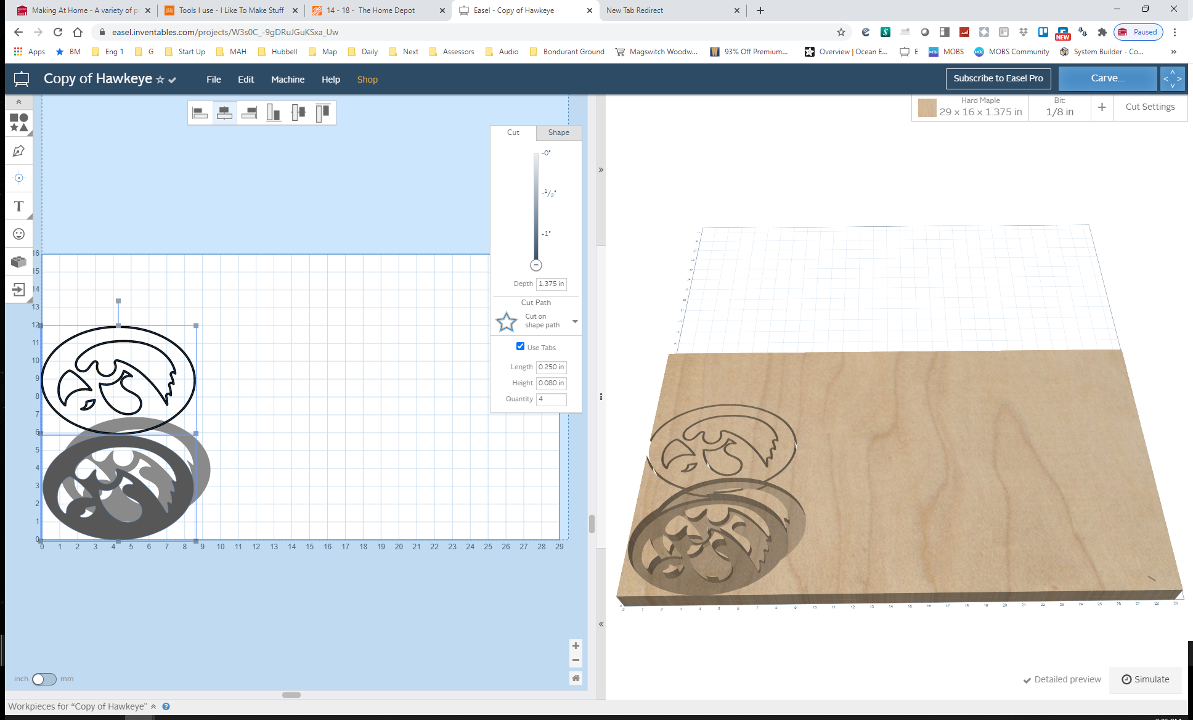1193x720 pixels.
Task: Click the Simulate button
Action: click(x=1145, y=679)
